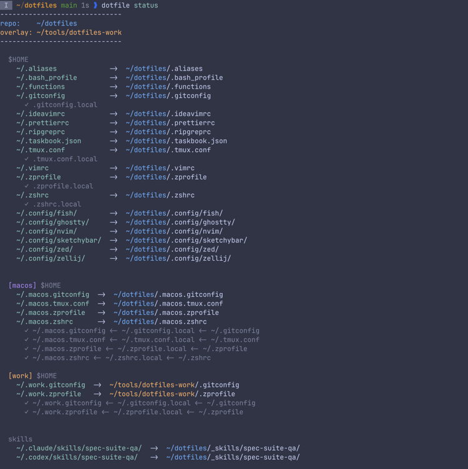Viewport: 468px width, 469px height.
Task: Click the source entry "~/.ideavimrc"
Action: click(x=41, y=114)
